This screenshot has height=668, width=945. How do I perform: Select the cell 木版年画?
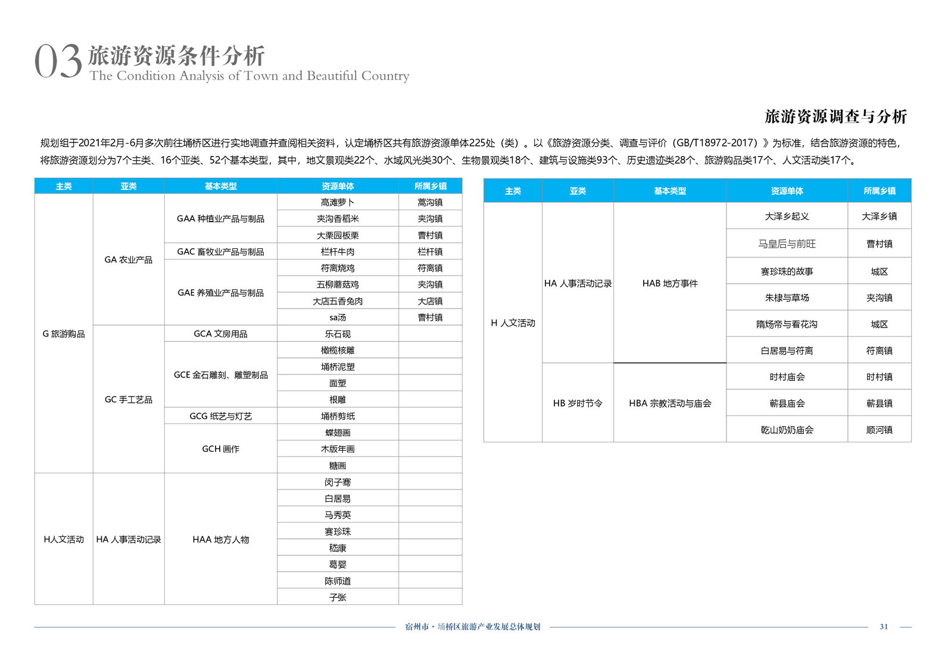tap(338, 449)
